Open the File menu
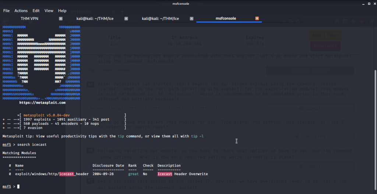Screen dimensions: 377x194 coord(6,11)
